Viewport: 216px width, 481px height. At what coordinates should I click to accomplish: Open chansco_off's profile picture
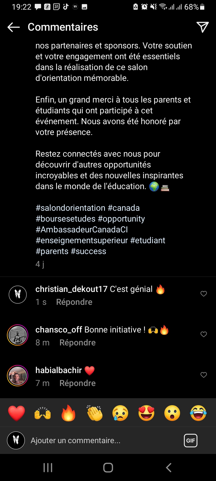click(x=18, y=335)
